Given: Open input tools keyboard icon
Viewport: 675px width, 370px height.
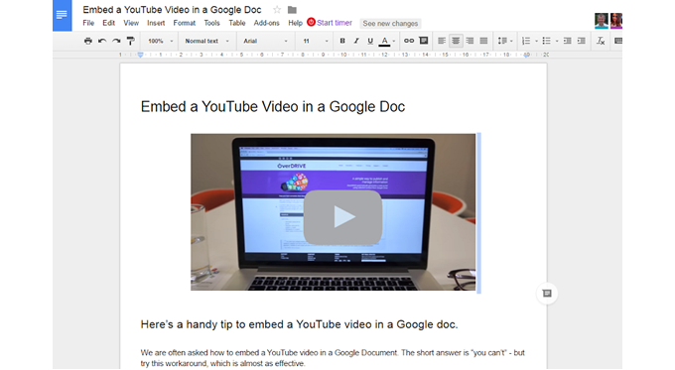Looking at the screenshot, I should point(618,41).
